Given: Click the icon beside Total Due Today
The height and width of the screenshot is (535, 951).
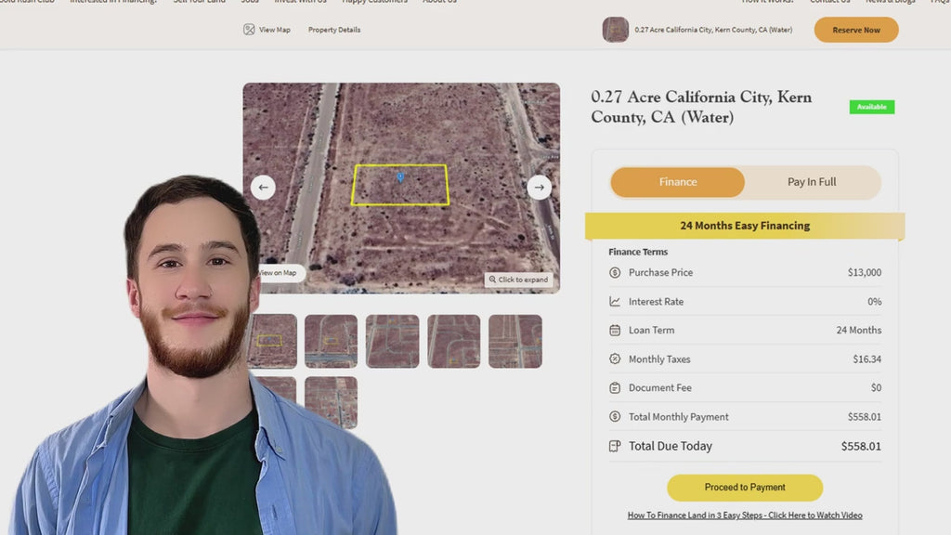Looking at the screenshot, I should pos(615,447).
